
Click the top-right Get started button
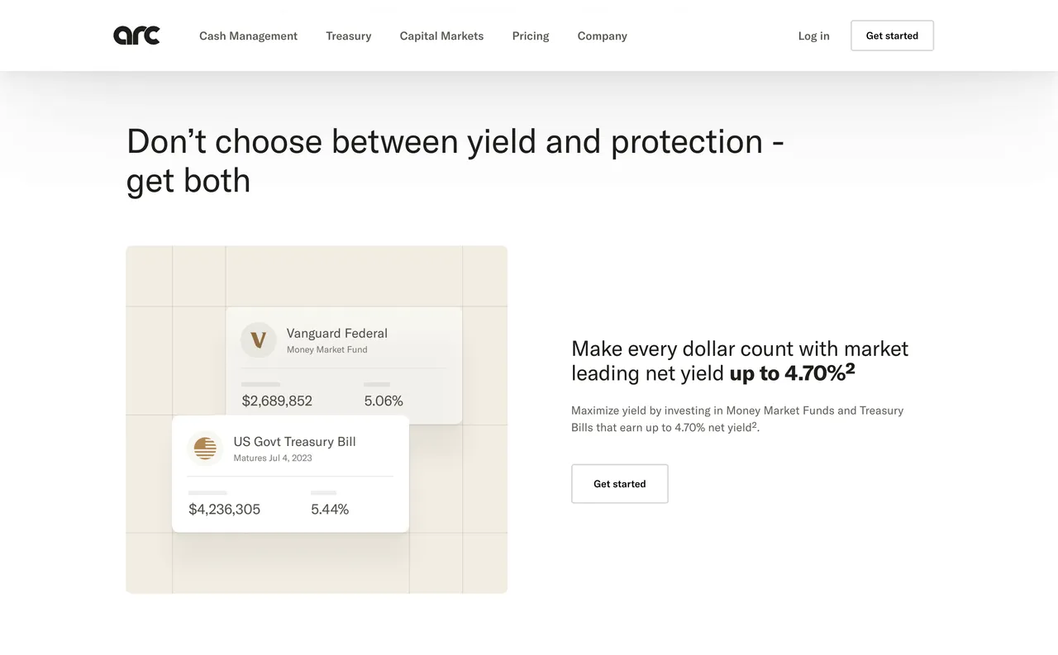(892, 36)
